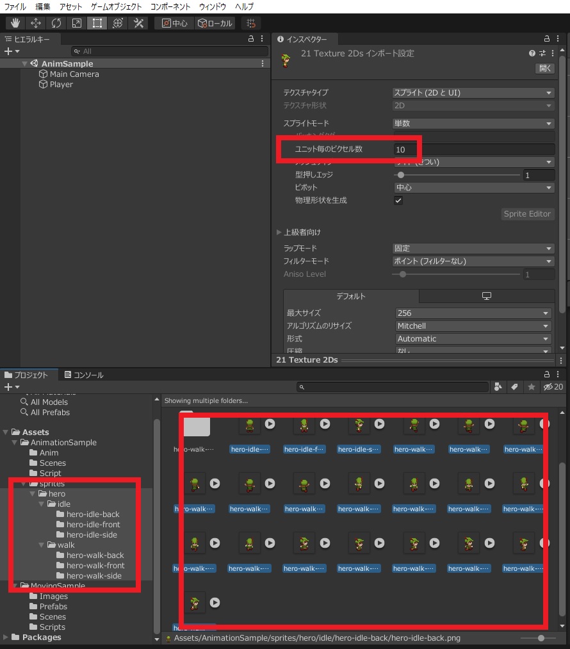Toggle 物理形状を生成 checkbox
Viewport: 570px width, 649px height.
[x=398, y=201]
